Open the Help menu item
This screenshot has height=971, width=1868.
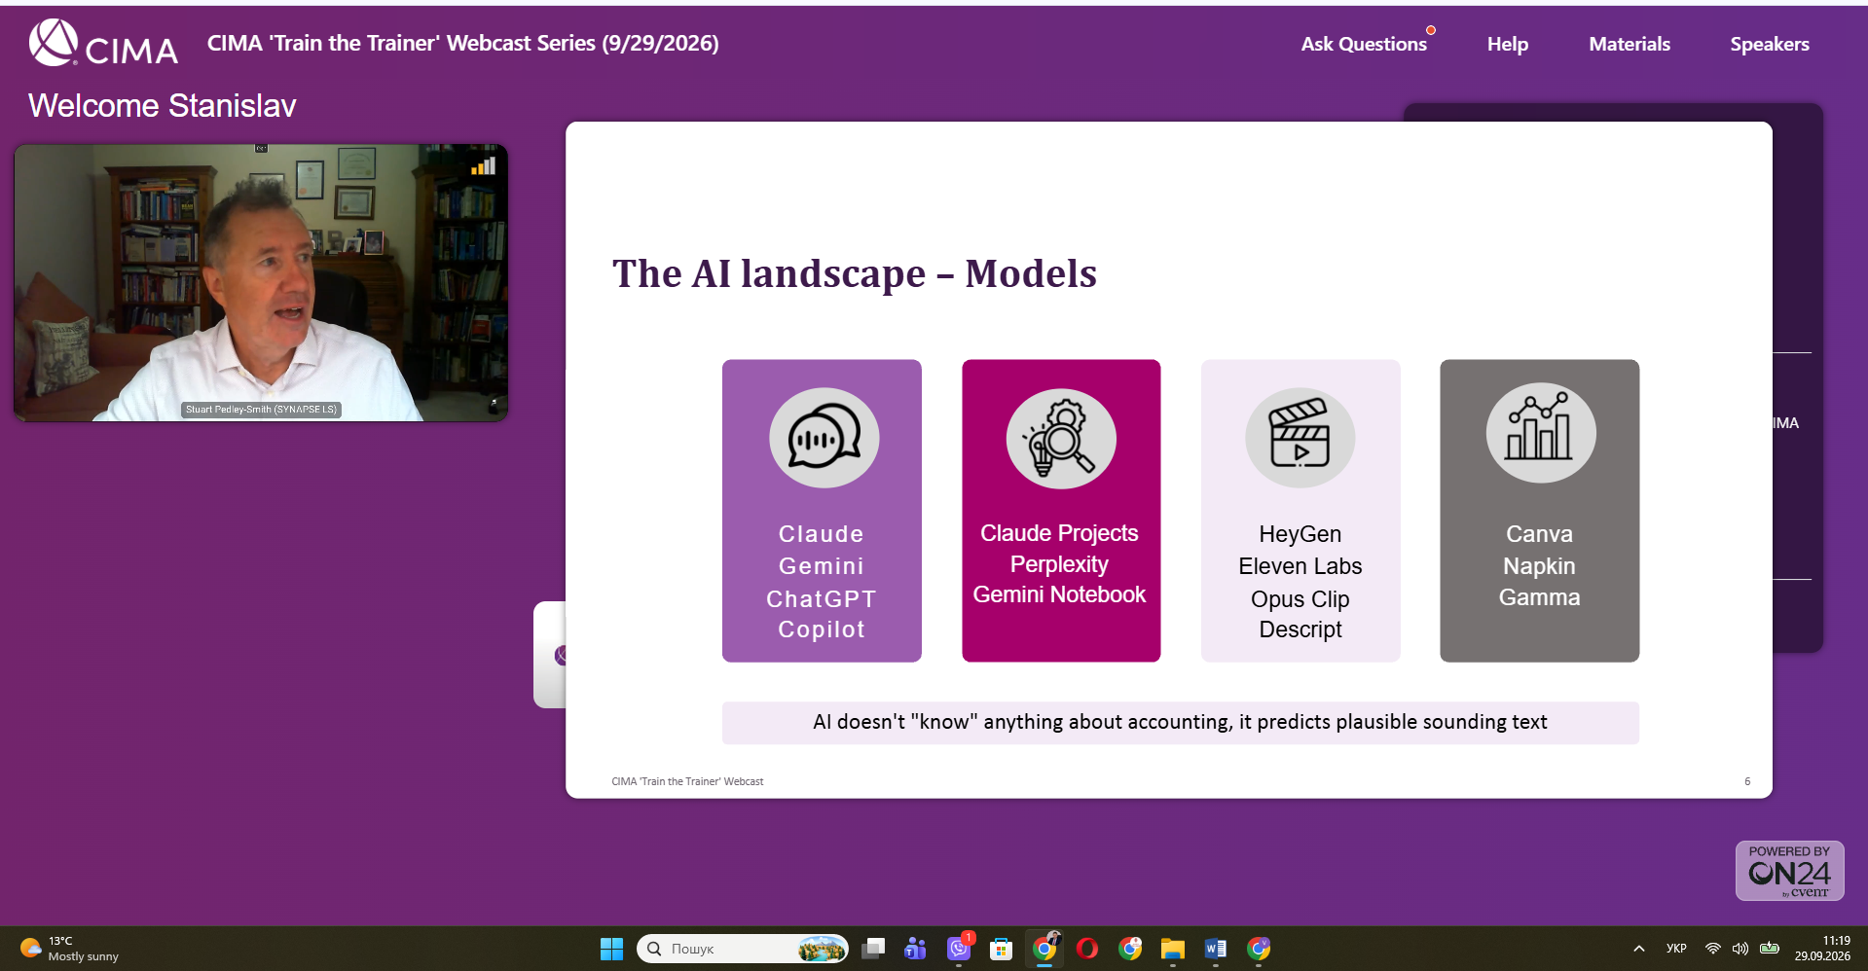coord(1507,44)
